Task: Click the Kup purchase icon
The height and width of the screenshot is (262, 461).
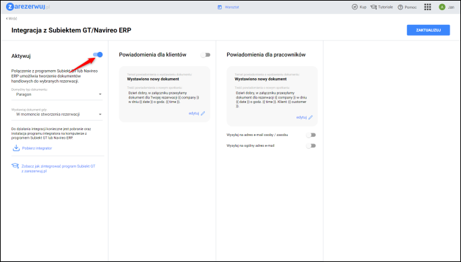Action: pos(355,7)
